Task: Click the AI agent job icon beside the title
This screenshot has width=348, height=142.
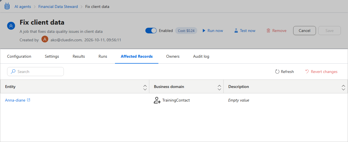Action: coord(11,26)
